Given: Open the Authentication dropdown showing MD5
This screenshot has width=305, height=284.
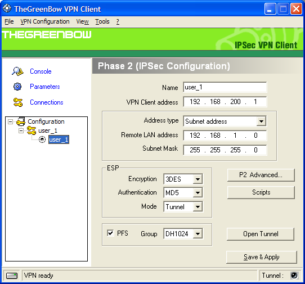Looking at the screenshot, I should click(x=198, y=193).
